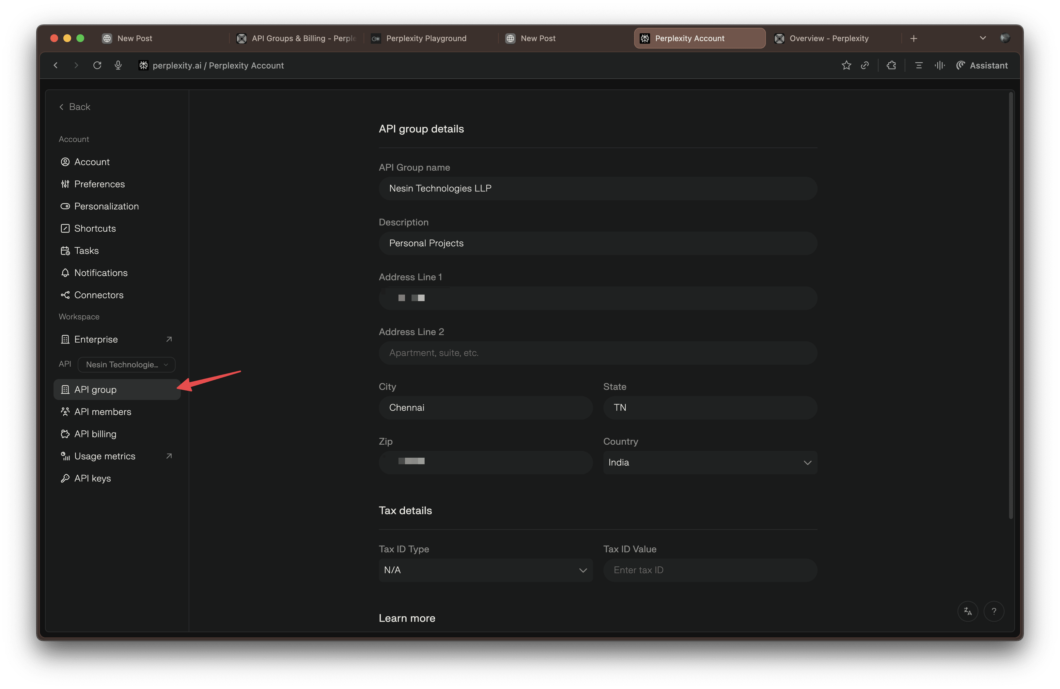Image resolution: width=1060 pixels, height=689 pixels.
Task: Open Tasks in the sidebar
Action: coord(117,251)
